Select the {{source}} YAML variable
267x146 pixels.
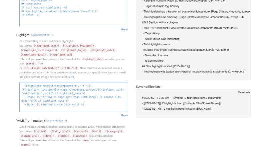(80, 136)
